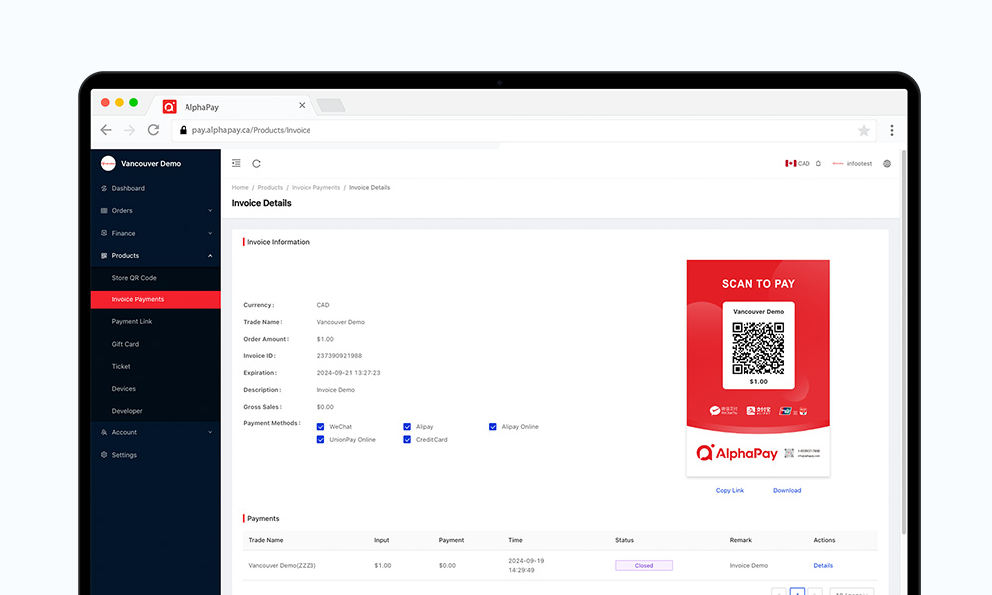The image size is (992, 595).
Task: Click the Settings gear icon in the sidebar
Action: (x=104, y=455)
